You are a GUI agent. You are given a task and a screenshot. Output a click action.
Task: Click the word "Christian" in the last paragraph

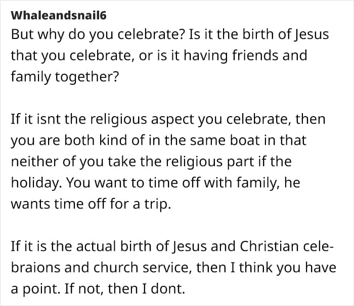coord(269,246)
